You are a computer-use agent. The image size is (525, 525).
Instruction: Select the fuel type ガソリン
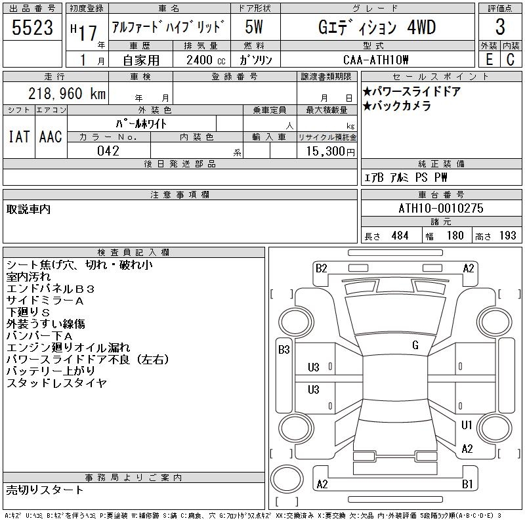(255, 60)
